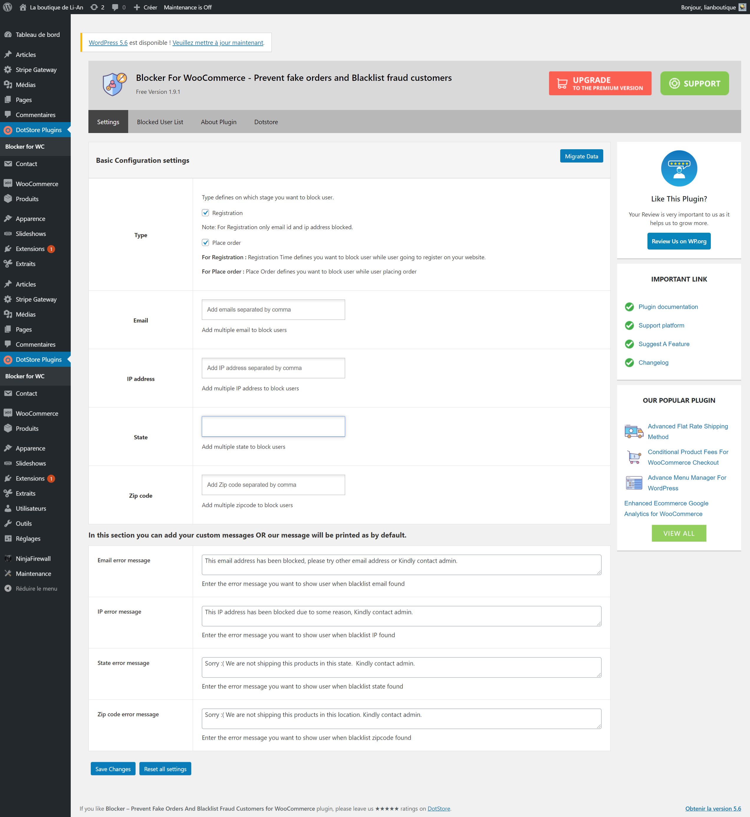Viewport: 750px width, 817px height.
Task: Click the Utilisateurs person icon in sidebar
Action: click(8, 508)
